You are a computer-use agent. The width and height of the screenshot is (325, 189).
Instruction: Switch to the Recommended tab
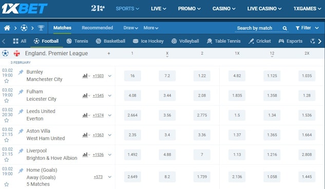pos(97,28)
